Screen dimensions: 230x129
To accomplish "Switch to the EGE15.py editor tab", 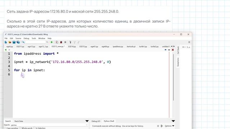I will pos(83,47).
